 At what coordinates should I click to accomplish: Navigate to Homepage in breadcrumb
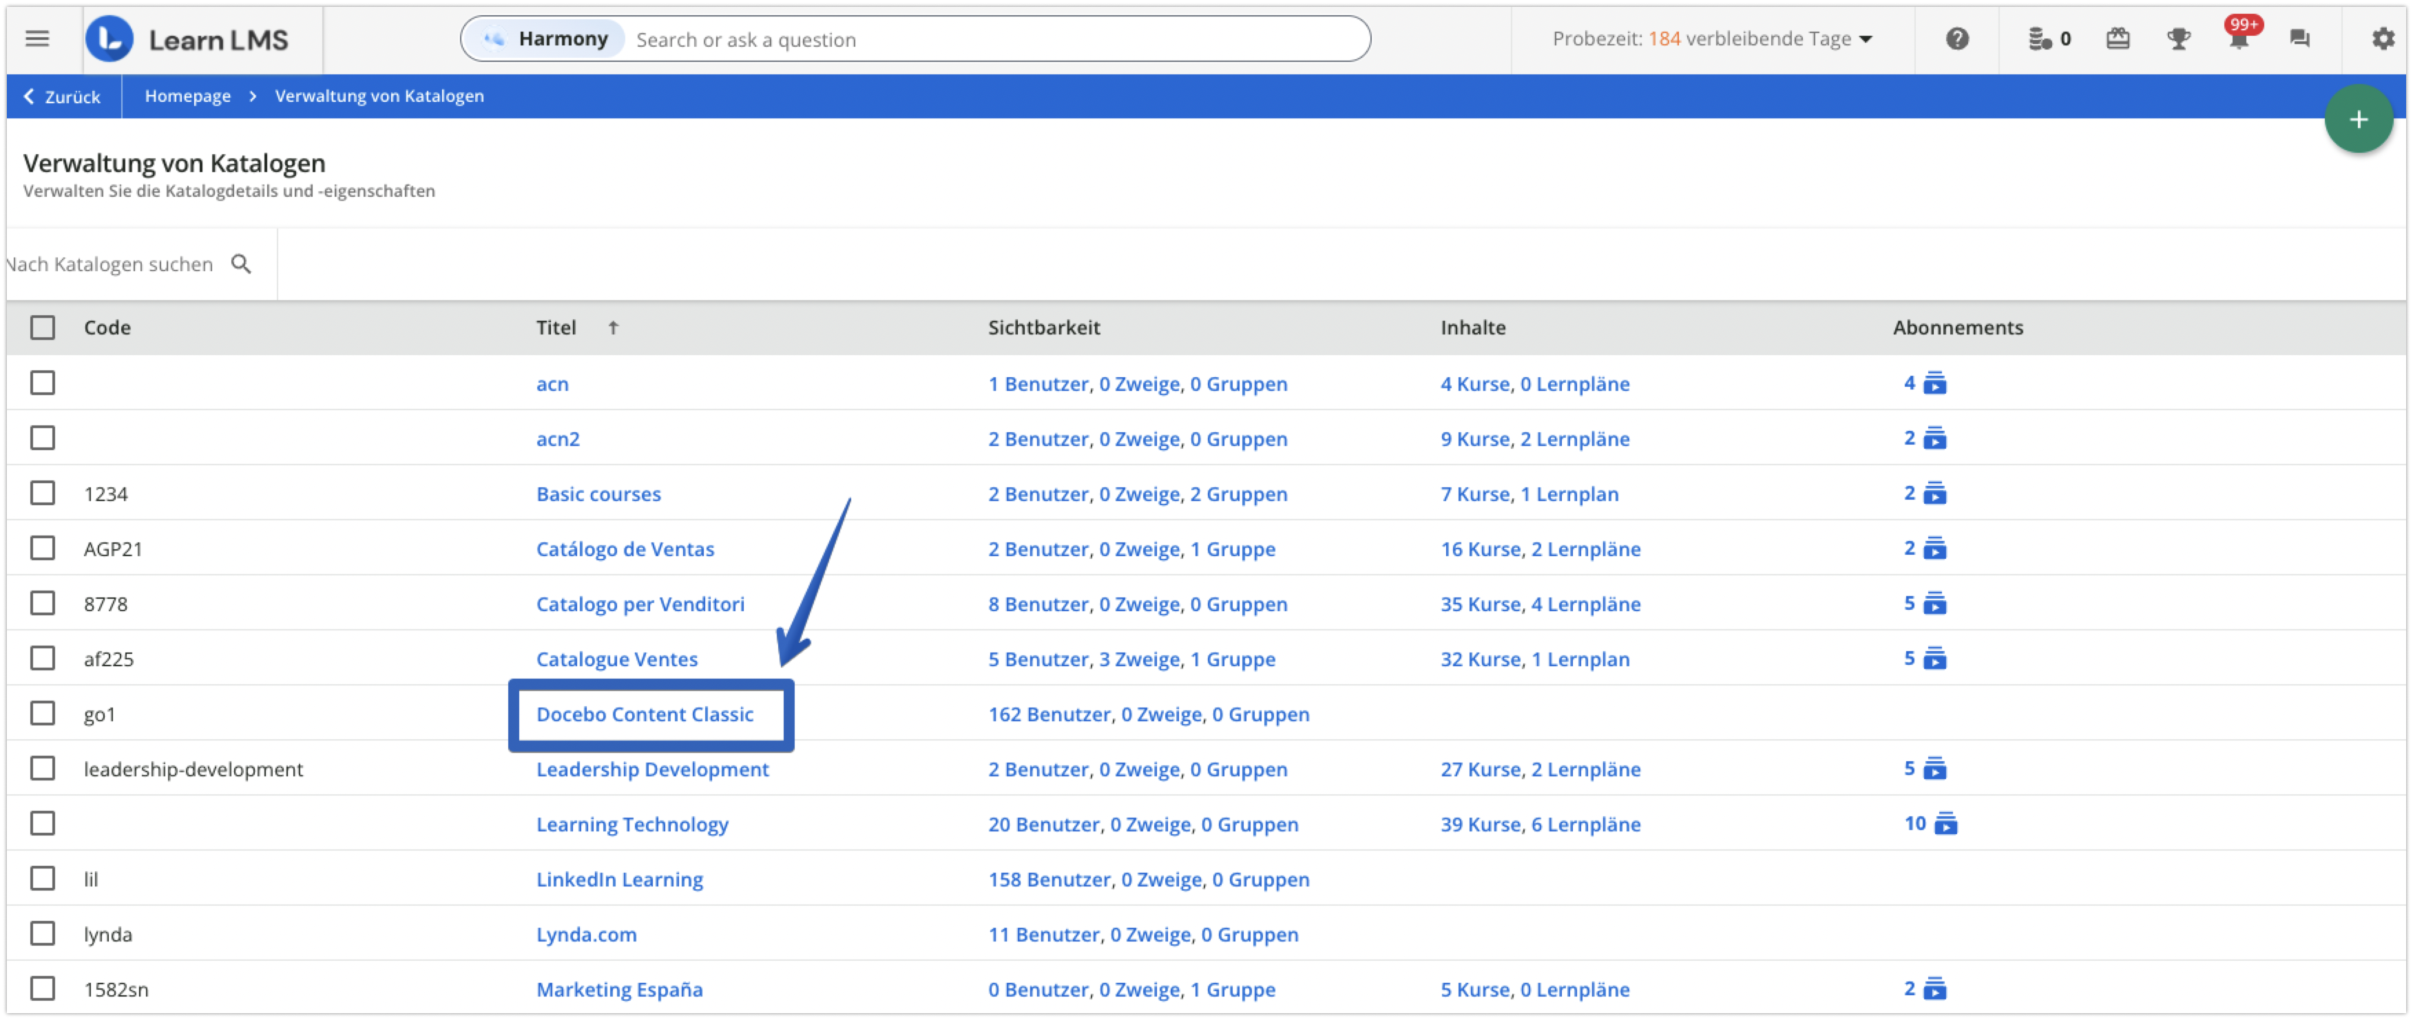187,96
